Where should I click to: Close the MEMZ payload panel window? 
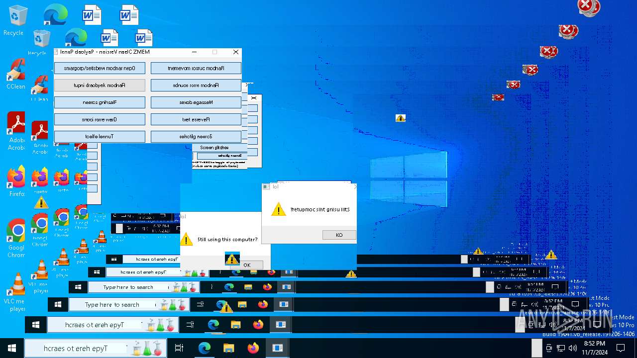[x=236, y=52]
